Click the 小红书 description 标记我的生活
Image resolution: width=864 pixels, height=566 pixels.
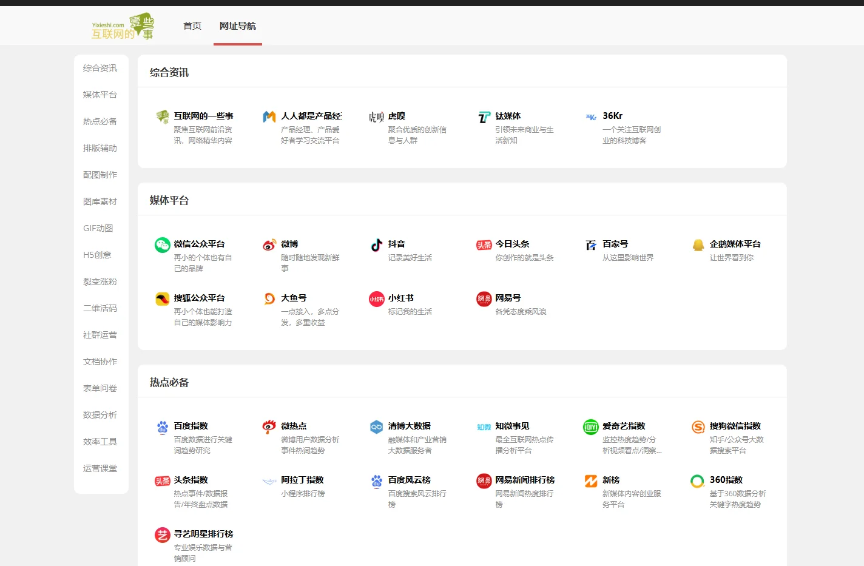pyautogui.click(x=410, y=312)
